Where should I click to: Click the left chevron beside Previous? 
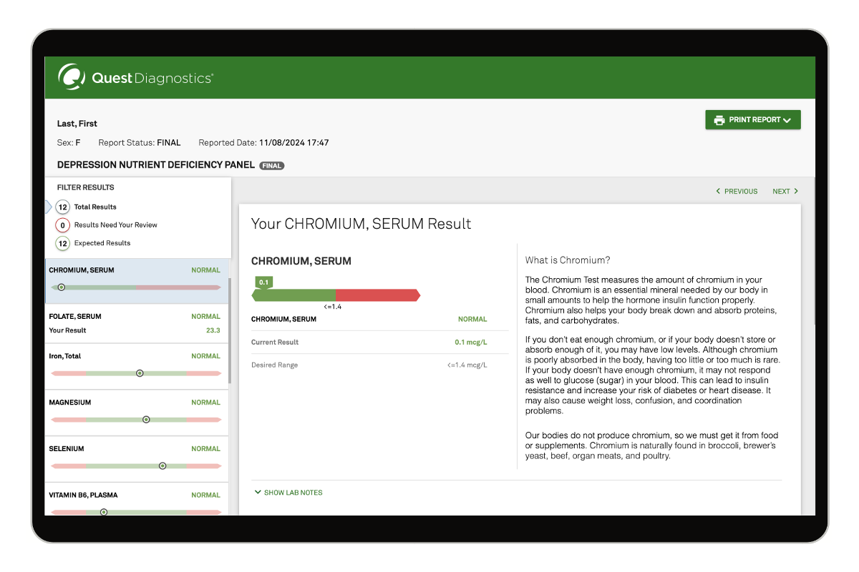[x=719, y=192]
